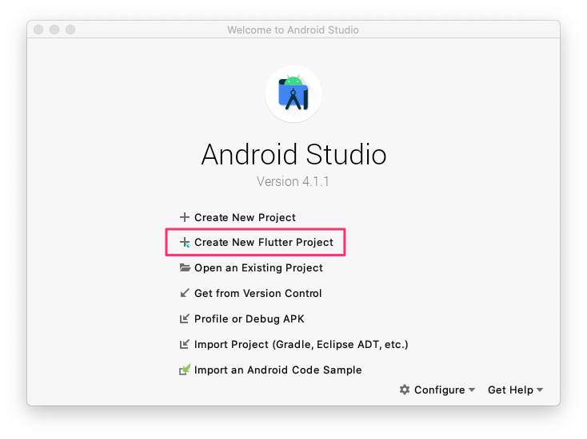Screen dimensions: 587x439
Task: Click the dropdown arrow next to Configure
Action: [472, 390]
